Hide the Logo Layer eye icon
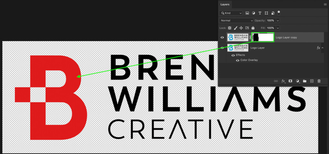329x154 pixels. tap(222, 48)
